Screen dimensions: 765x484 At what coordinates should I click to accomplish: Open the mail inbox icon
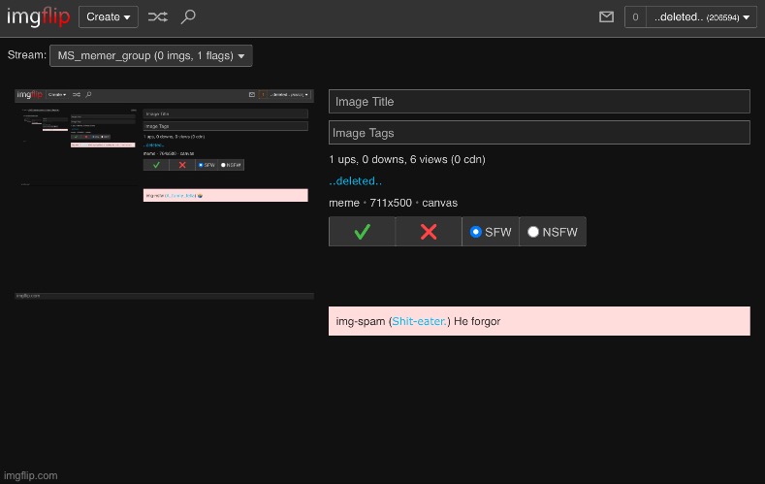607,16
